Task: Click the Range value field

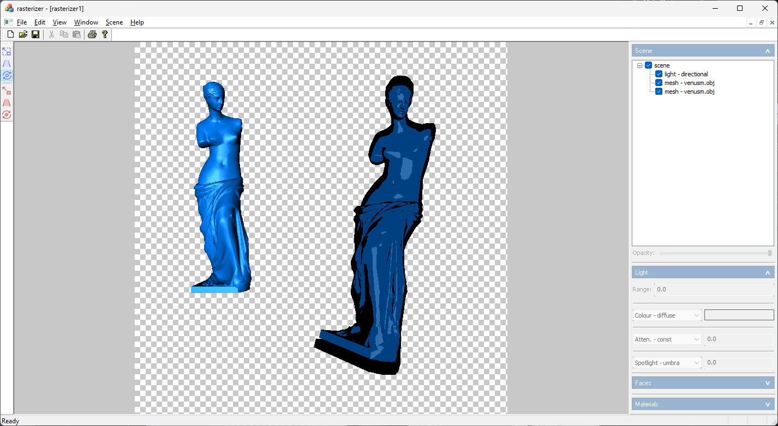Action: tap(714, 289)
